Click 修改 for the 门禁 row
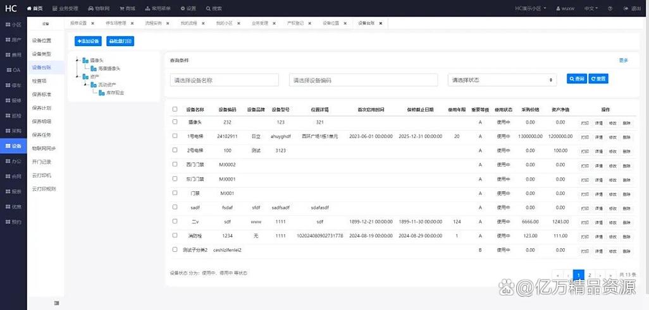 [613, 194]
